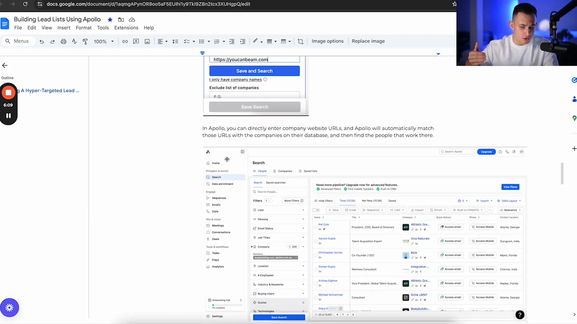
Task: Decrease indent using toolbar icon
Action: [232, 41]
